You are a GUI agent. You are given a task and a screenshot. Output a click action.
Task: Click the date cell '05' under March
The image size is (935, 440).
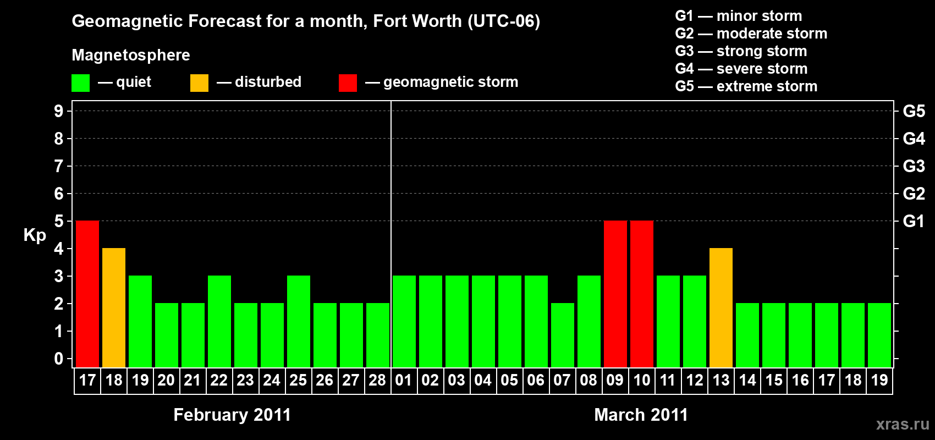509,381
